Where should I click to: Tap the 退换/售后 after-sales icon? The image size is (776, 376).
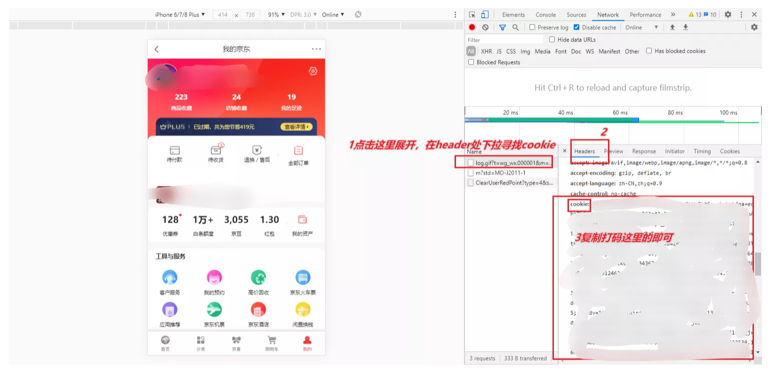[x=257, y=150]
